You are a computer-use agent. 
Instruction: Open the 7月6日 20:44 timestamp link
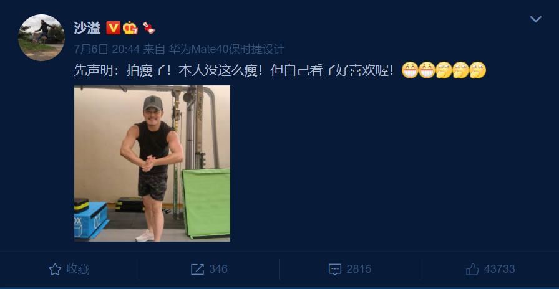(107, 49)
